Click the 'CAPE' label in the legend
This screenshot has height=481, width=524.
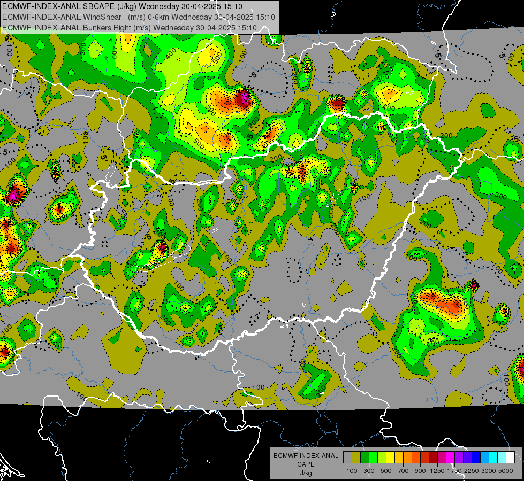[x=306, y=464]
